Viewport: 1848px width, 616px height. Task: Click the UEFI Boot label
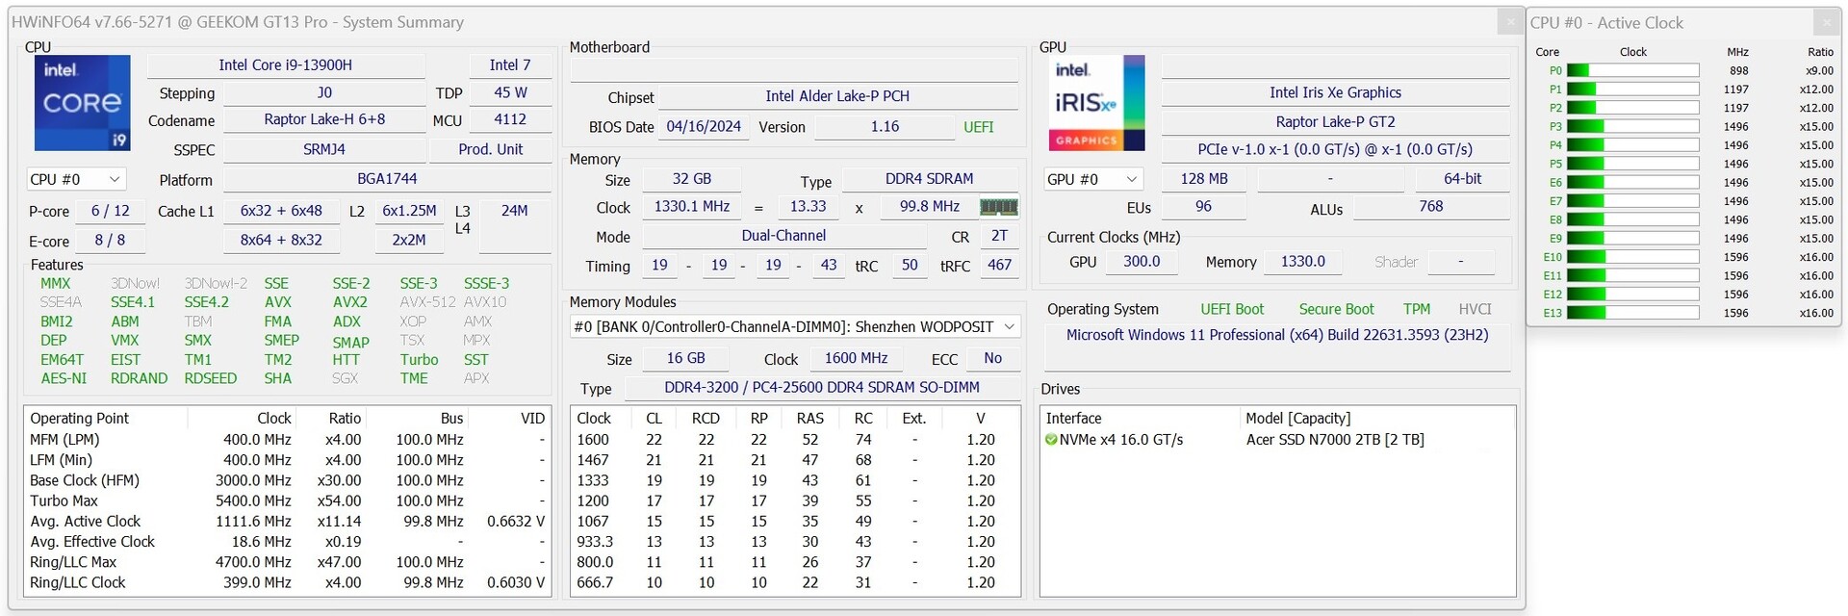tap(1232, 309)
